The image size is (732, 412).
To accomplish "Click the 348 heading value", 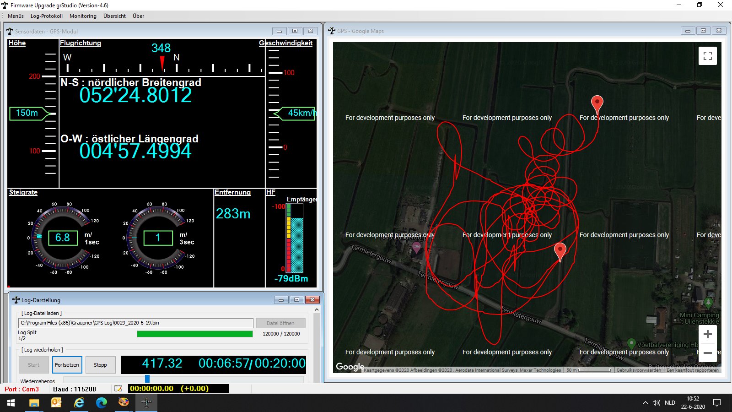I will (161, 48).
